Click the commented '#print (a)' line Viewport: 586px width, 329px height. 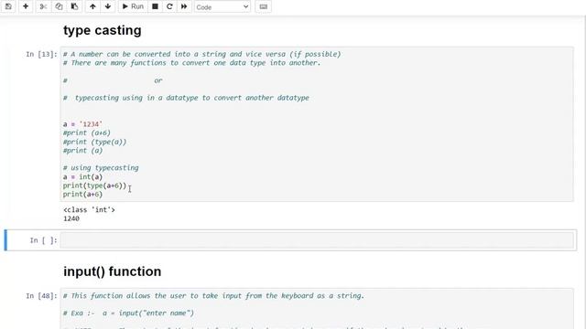pos(82,150)
